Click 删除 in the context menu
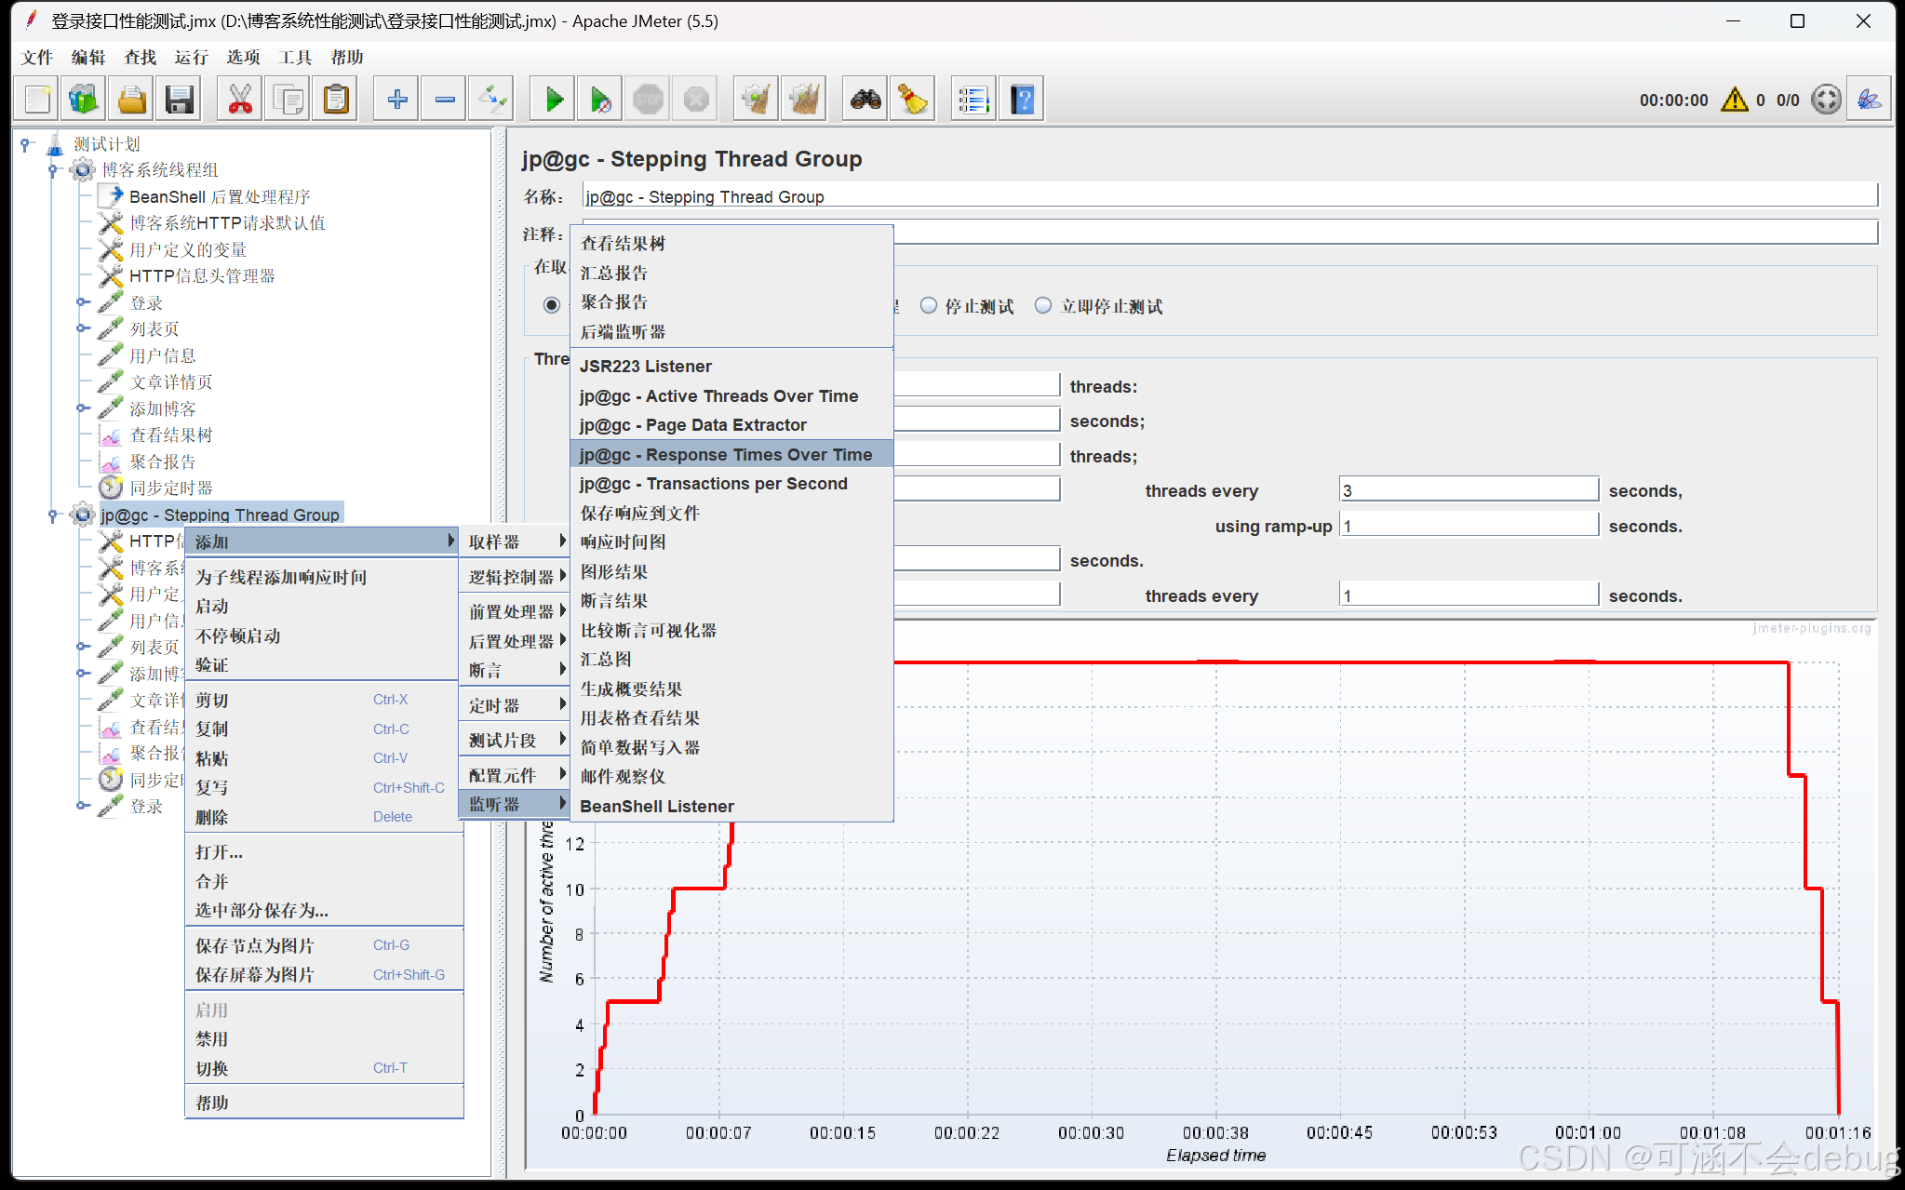Image resolution: width=1905 pixels, height=1190 pixels. tap(212, 817)
